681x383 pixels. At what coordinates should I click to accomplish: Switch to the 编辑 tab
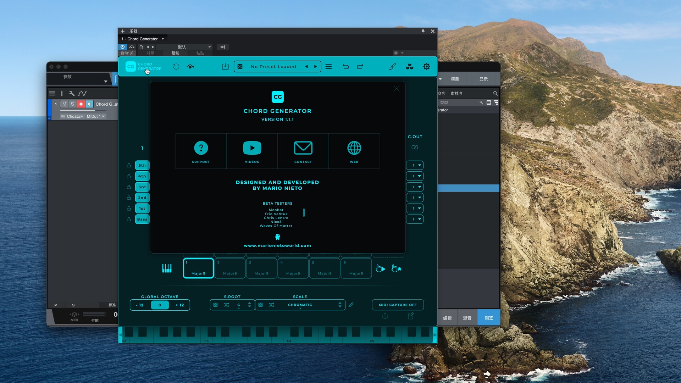tap(447, 318)
